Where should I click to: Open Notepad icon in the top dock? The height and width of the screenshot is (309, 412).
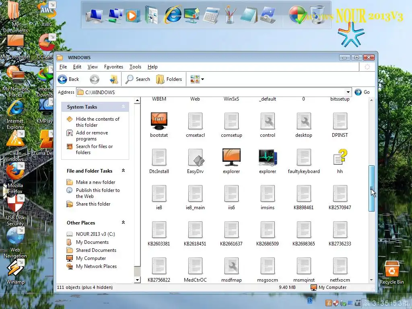(x=248, y=15)
